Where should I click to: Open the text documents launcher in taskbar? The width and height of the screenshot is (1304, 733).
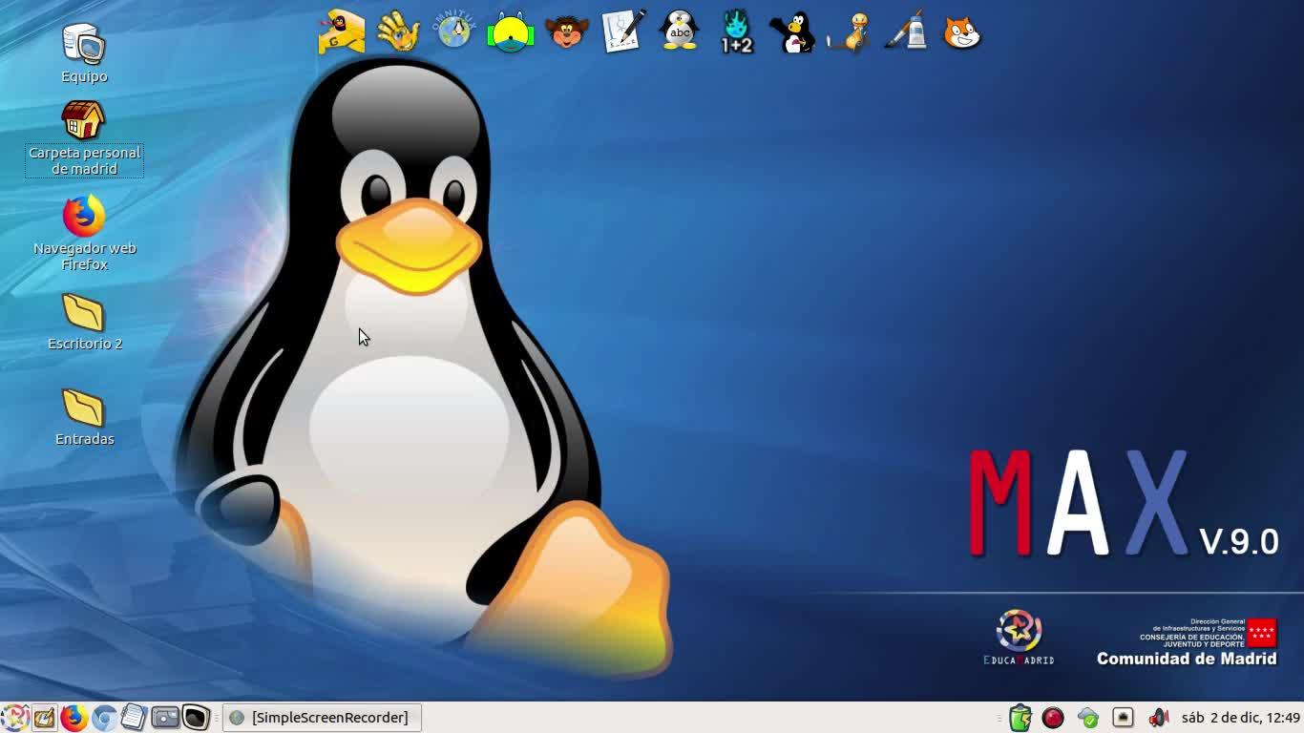coord(134,717)
